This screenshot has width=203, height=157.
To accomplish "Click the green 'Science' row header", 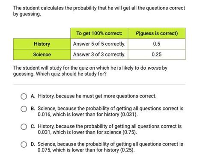I will click(x=42, y=54).
